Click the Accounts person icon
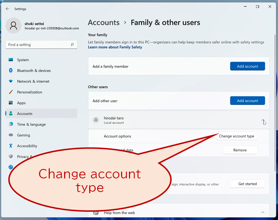The height and width of the screenshot is (220, 278). pyautogui.click(x=11, y=114)
